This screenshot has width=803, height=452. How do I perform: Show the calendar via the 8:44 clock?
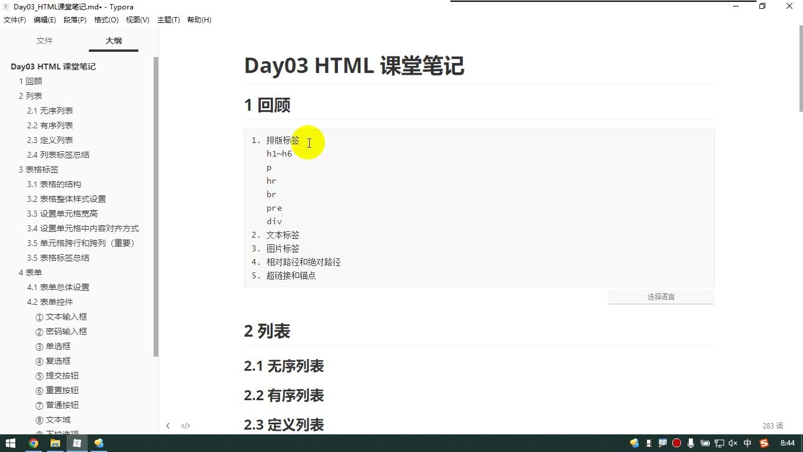[788, 443]
